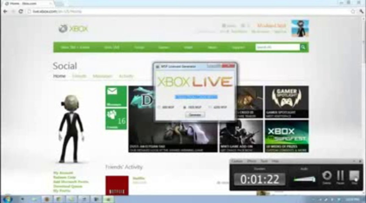Open Xbox 360 + Kinect nav item
This screenshot has height=203, width=366.
[75, 47]
